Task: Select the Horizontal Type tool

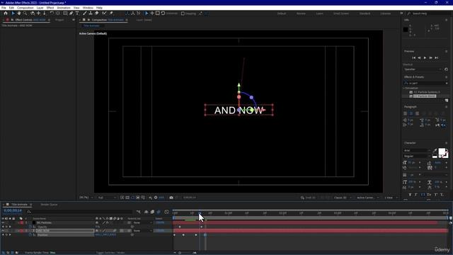Action: click(x=77, y=13)
